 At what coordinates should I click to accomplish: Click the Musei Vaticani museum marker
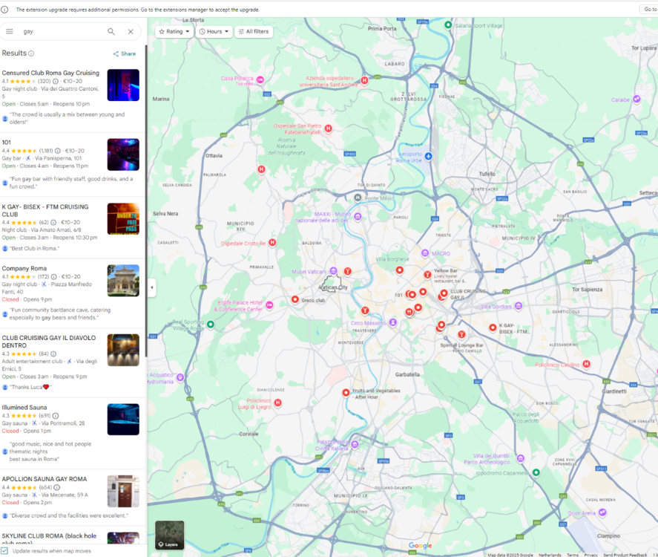click(x=333, y=271)
